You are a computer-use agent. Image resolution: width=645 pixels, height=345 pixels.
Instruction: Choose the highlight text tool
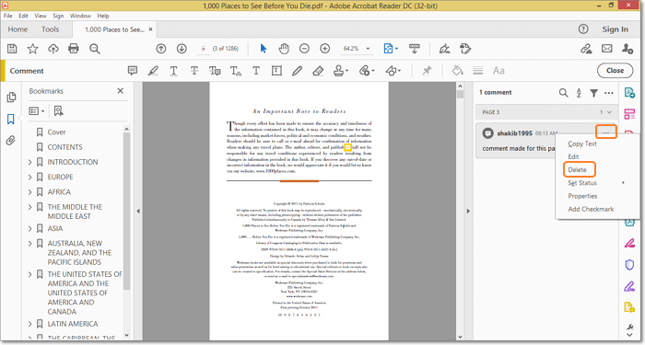(x=153, y=71)
